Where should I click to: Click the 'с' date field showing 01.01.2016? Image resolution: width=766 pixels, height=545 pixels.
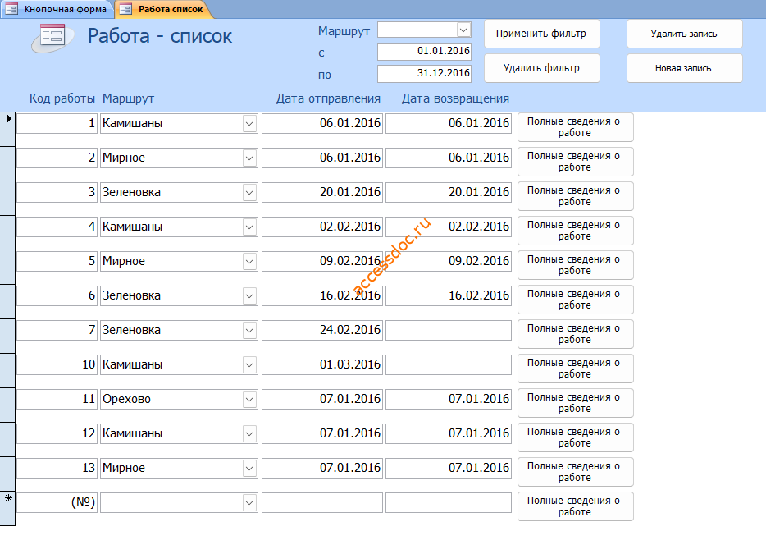pos(424,52)
